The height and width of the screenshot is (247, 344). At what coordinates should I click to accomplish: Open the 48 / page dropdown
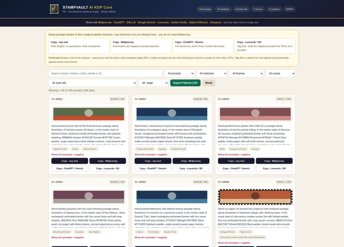click(x=154, y=83)
